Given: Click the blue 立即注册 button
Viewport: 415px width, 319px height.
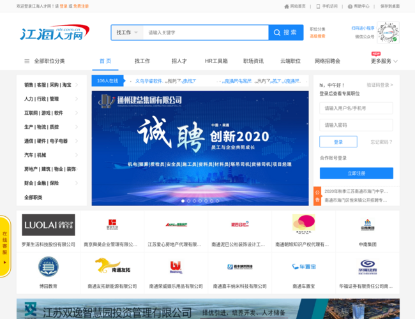Looking at the screenshot, I should click(356, 174).
